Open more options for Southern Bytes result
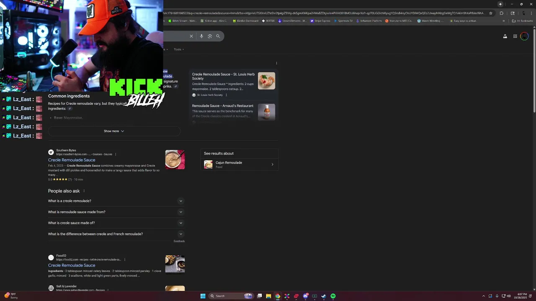 tap(116, 154)
